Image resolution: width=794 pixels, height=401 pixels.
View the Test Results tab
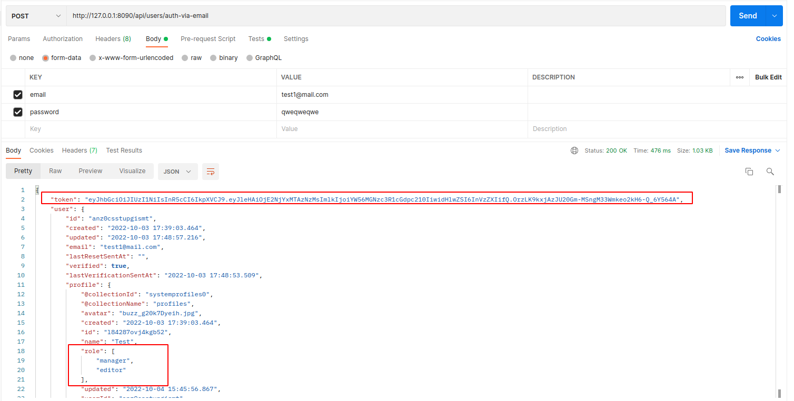[124, 150]
